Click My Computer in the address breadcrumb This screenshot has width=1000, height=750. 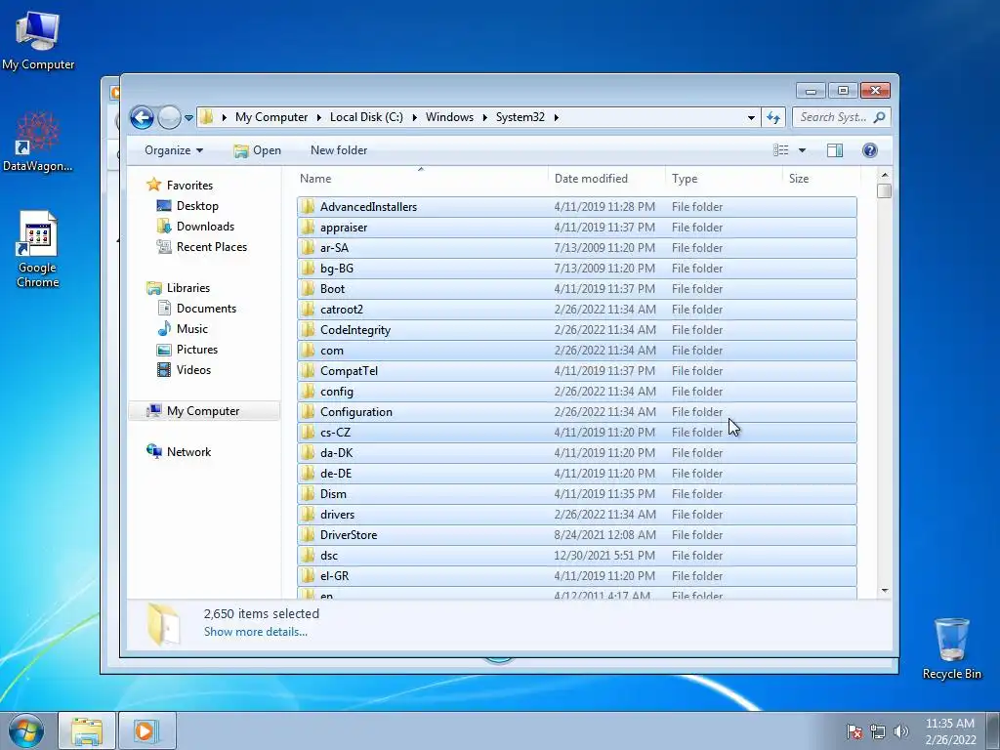click(x=271, y=117)
